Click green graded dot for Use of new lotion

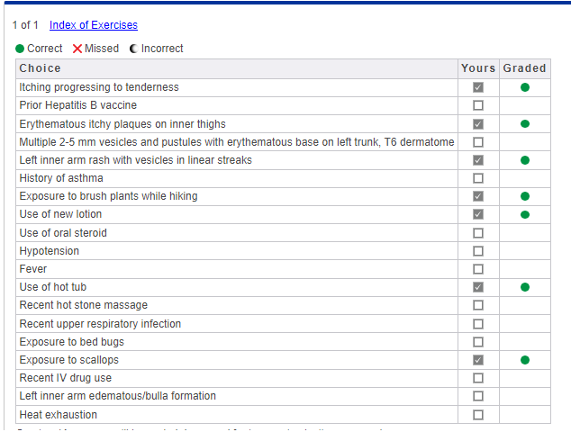pyautogui.click(x=525, y=215)
